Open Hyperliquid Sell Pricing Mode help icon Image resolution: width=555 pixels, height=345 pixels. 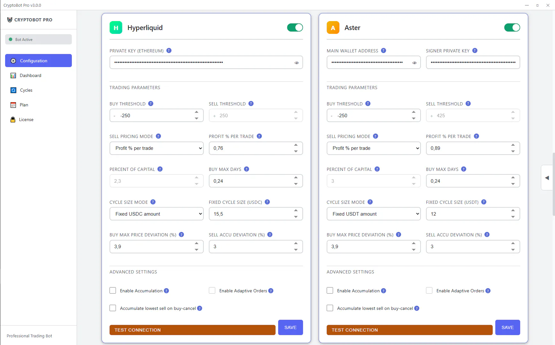(158, 136)
